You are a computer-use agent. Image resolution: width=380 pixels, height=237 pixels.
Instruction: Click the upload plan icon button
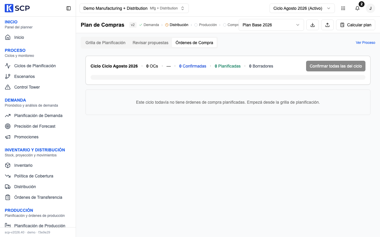point(327,25)
